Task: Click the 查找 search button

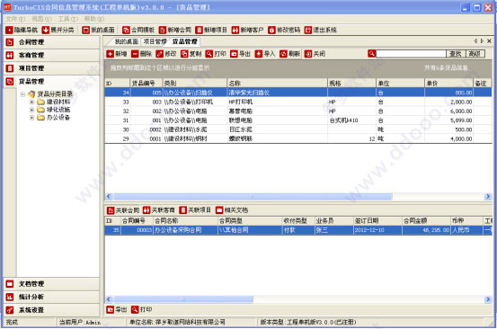Action: (456, 54)
